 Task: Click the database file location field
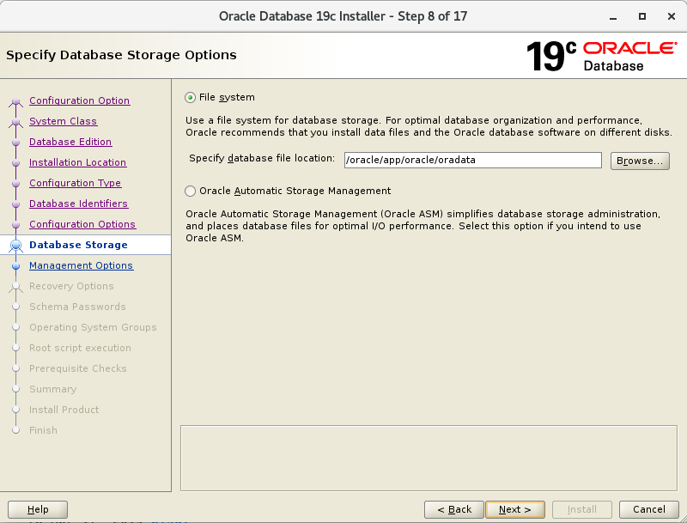[x=473, y=160]
